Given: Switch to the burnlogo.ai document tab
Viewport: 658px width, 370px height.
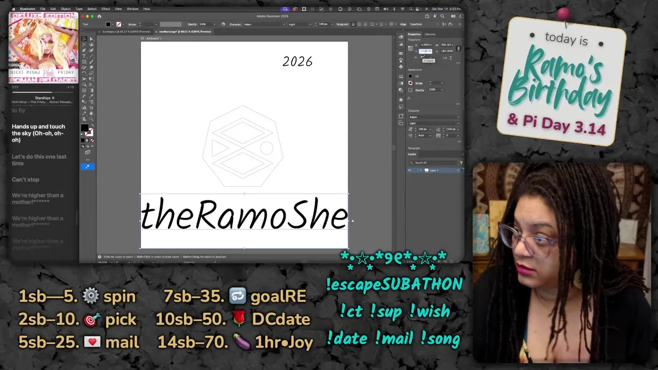Looking at the screenshot, I should 125,31.
